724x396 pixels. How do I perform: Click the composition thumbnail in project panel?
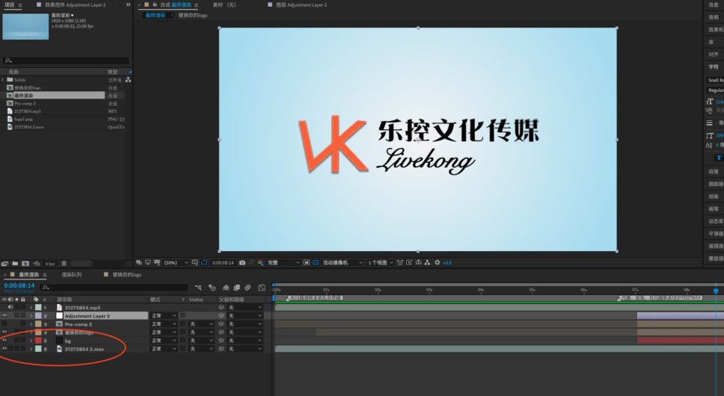[x=25, y=26]
